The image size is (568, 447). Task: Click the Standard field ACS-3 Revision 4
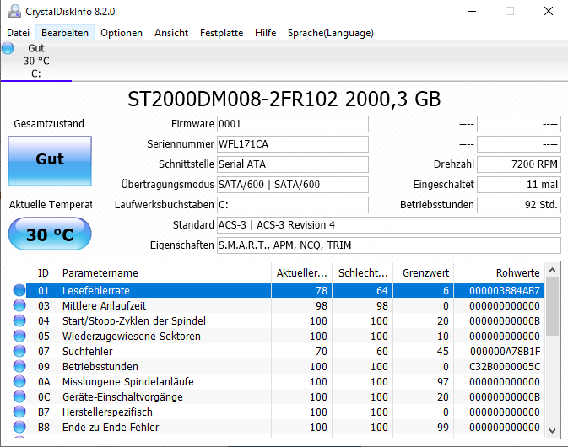tap(389, 225)
